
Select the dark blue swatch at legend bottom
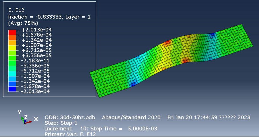click(x=12, y=89)
